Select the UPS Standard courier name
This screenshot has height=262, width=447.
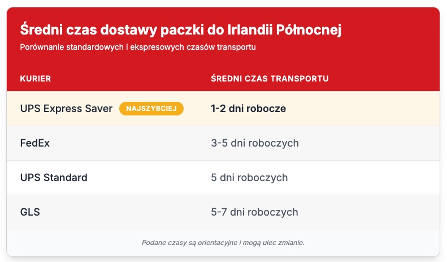(54, 178)
